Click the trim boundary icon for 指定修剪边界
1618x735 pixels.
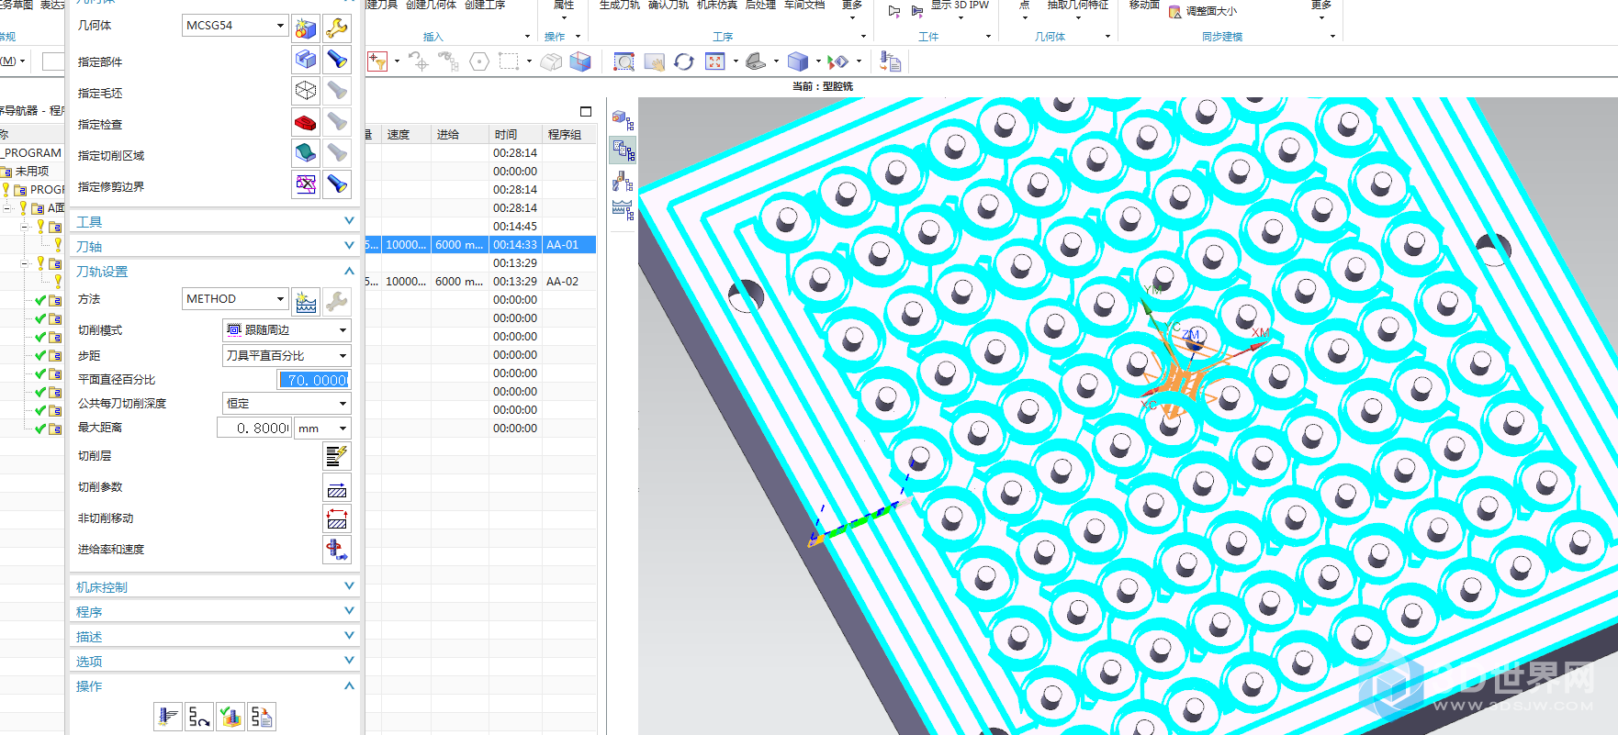pos(306,184)
